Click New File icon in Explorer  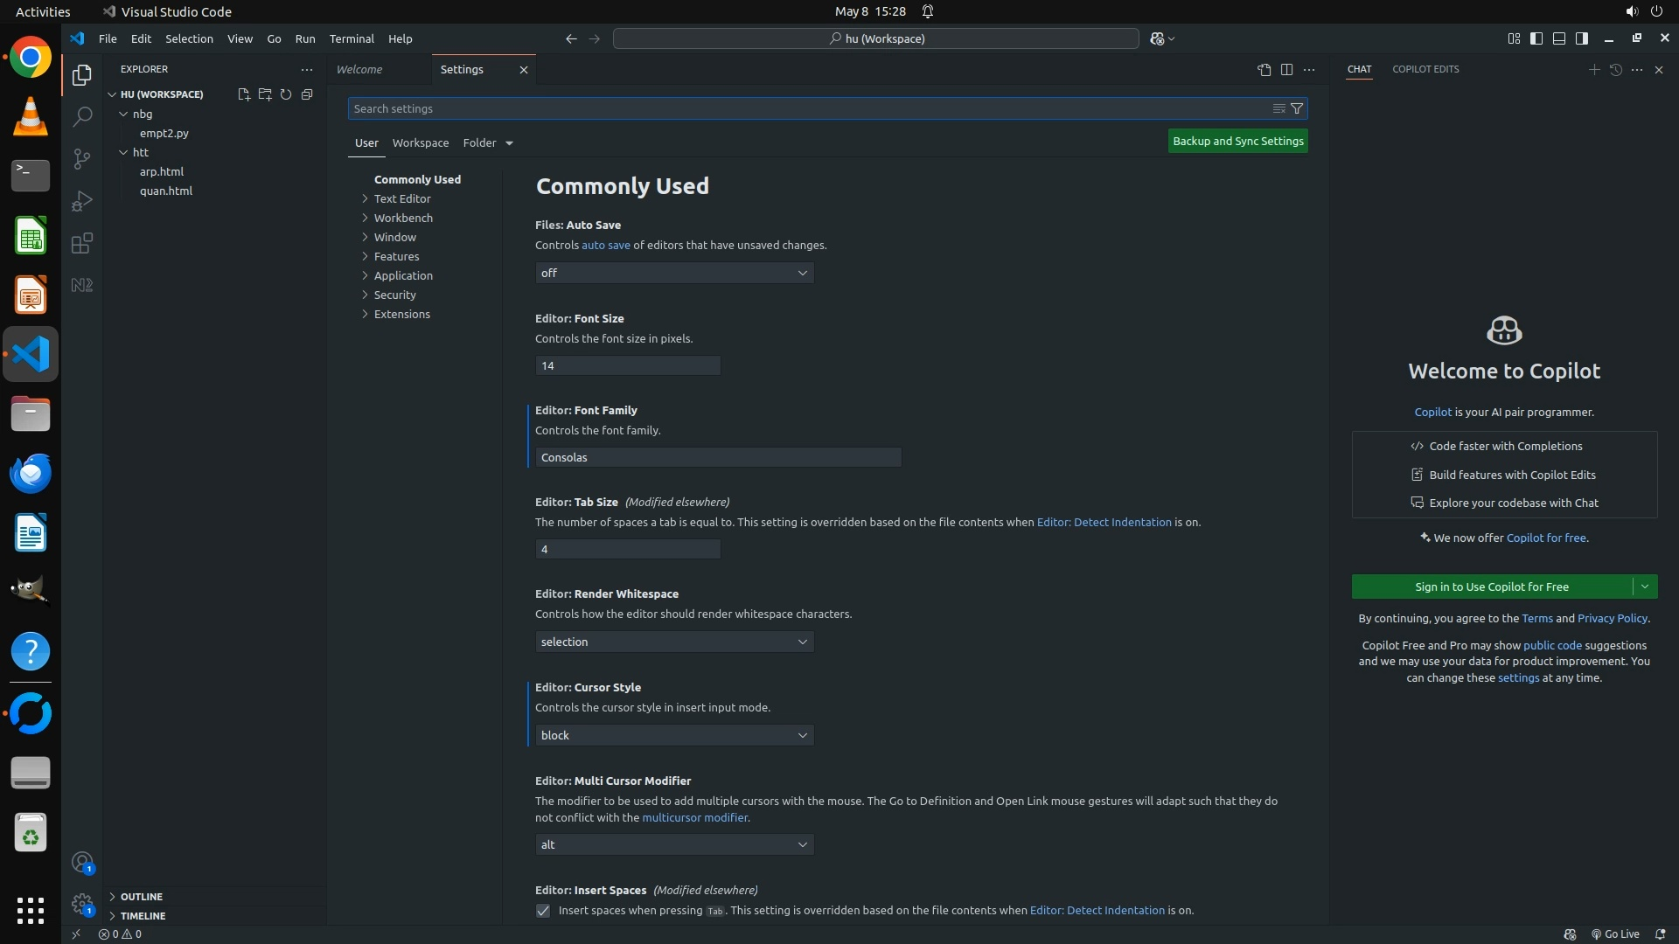tap(244, 94)
